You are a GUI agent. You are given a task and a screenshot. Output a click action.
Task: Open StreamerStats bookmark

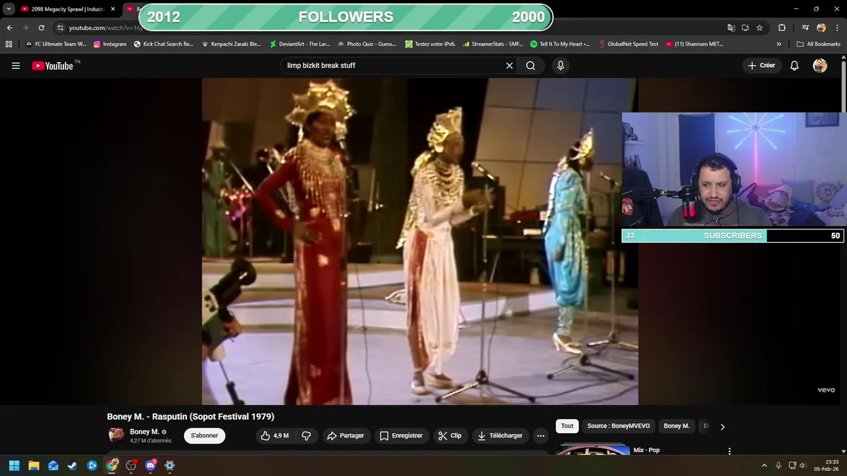point(493,44)
